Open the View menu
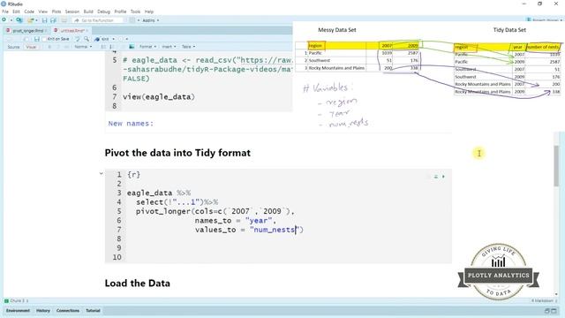565x318 pixels. 43,11
